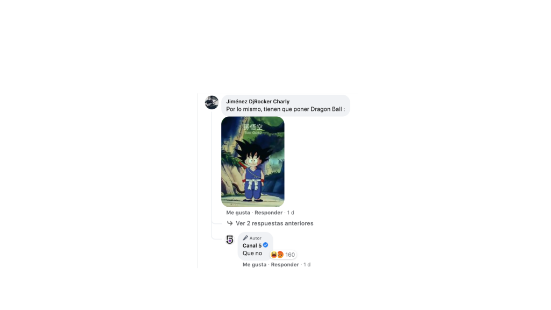
Task: Click the Autor pen icon badge
Action: pyautogui.click(x=245, y=238)
